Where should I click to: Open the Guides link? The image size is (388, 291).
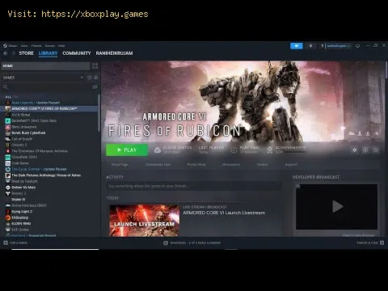[x=263, y=164]
